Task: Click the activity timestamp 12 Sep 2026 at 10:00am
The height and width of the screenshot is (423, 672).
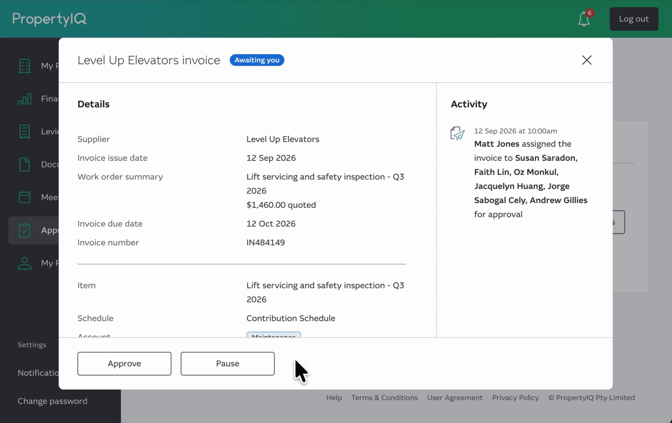Action: (x=515, y=131)
